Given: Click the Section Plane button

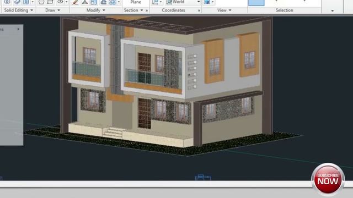Looking at the screenshot, I should 136,2.
